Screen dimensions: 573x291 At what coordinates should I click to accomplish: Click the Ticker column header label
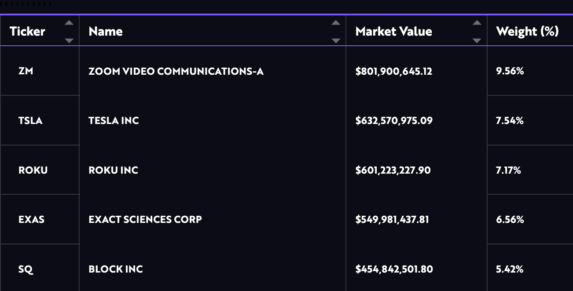[x=27, y=32]
